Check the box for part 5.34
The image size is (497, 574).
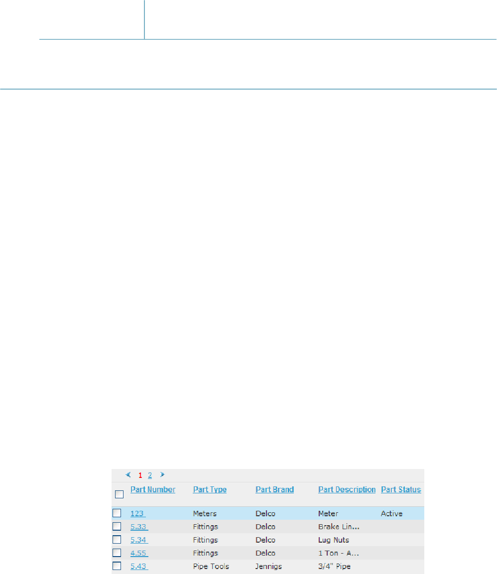117,540
